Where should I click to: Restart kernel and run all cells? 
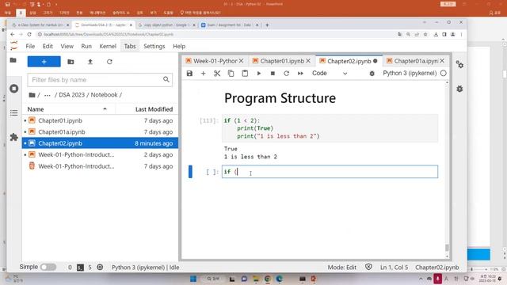pos(300,74)
